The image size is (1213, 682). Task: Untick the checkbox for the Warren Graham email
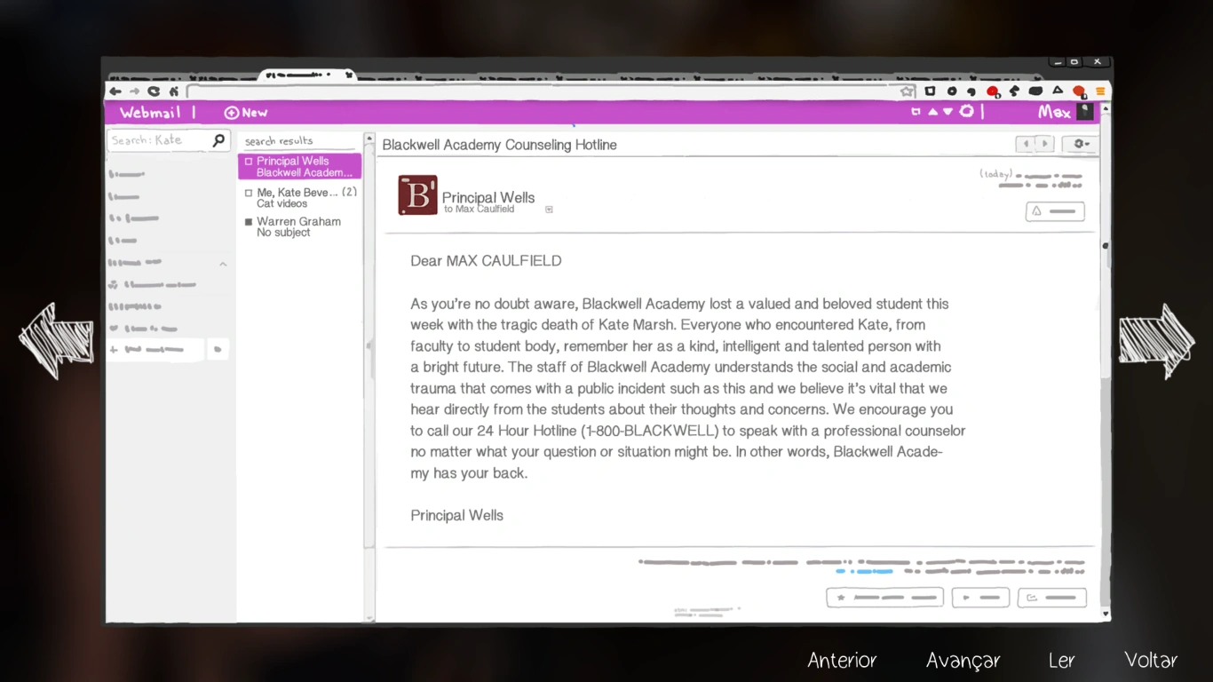(249, 222)
